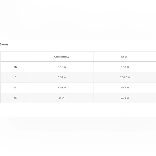Click the Gloves heading text

coord(4,44)
